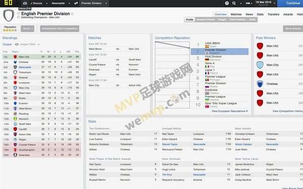
Task: Open the More Actions dropdown
Action: 293,29
